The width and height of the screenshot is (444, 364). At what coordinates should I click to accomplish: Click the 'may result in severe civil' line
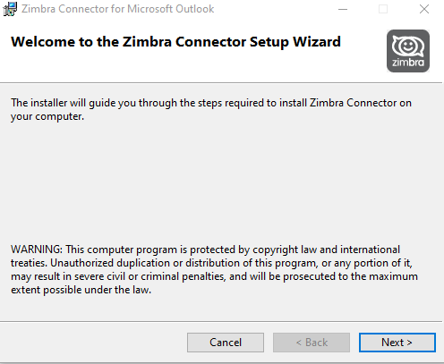click(x=214, y=276)
